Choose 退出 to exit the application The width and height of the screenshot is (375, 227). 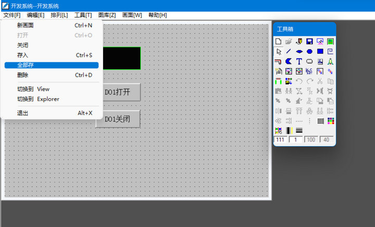(23, 113)
